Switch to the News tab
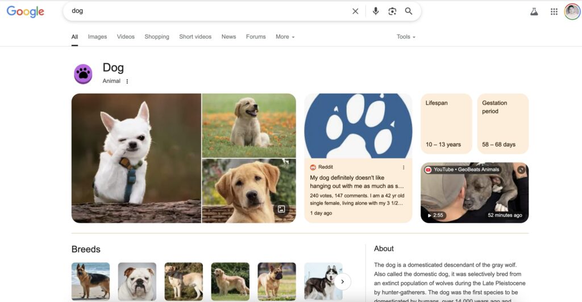 tap(228, 37)
